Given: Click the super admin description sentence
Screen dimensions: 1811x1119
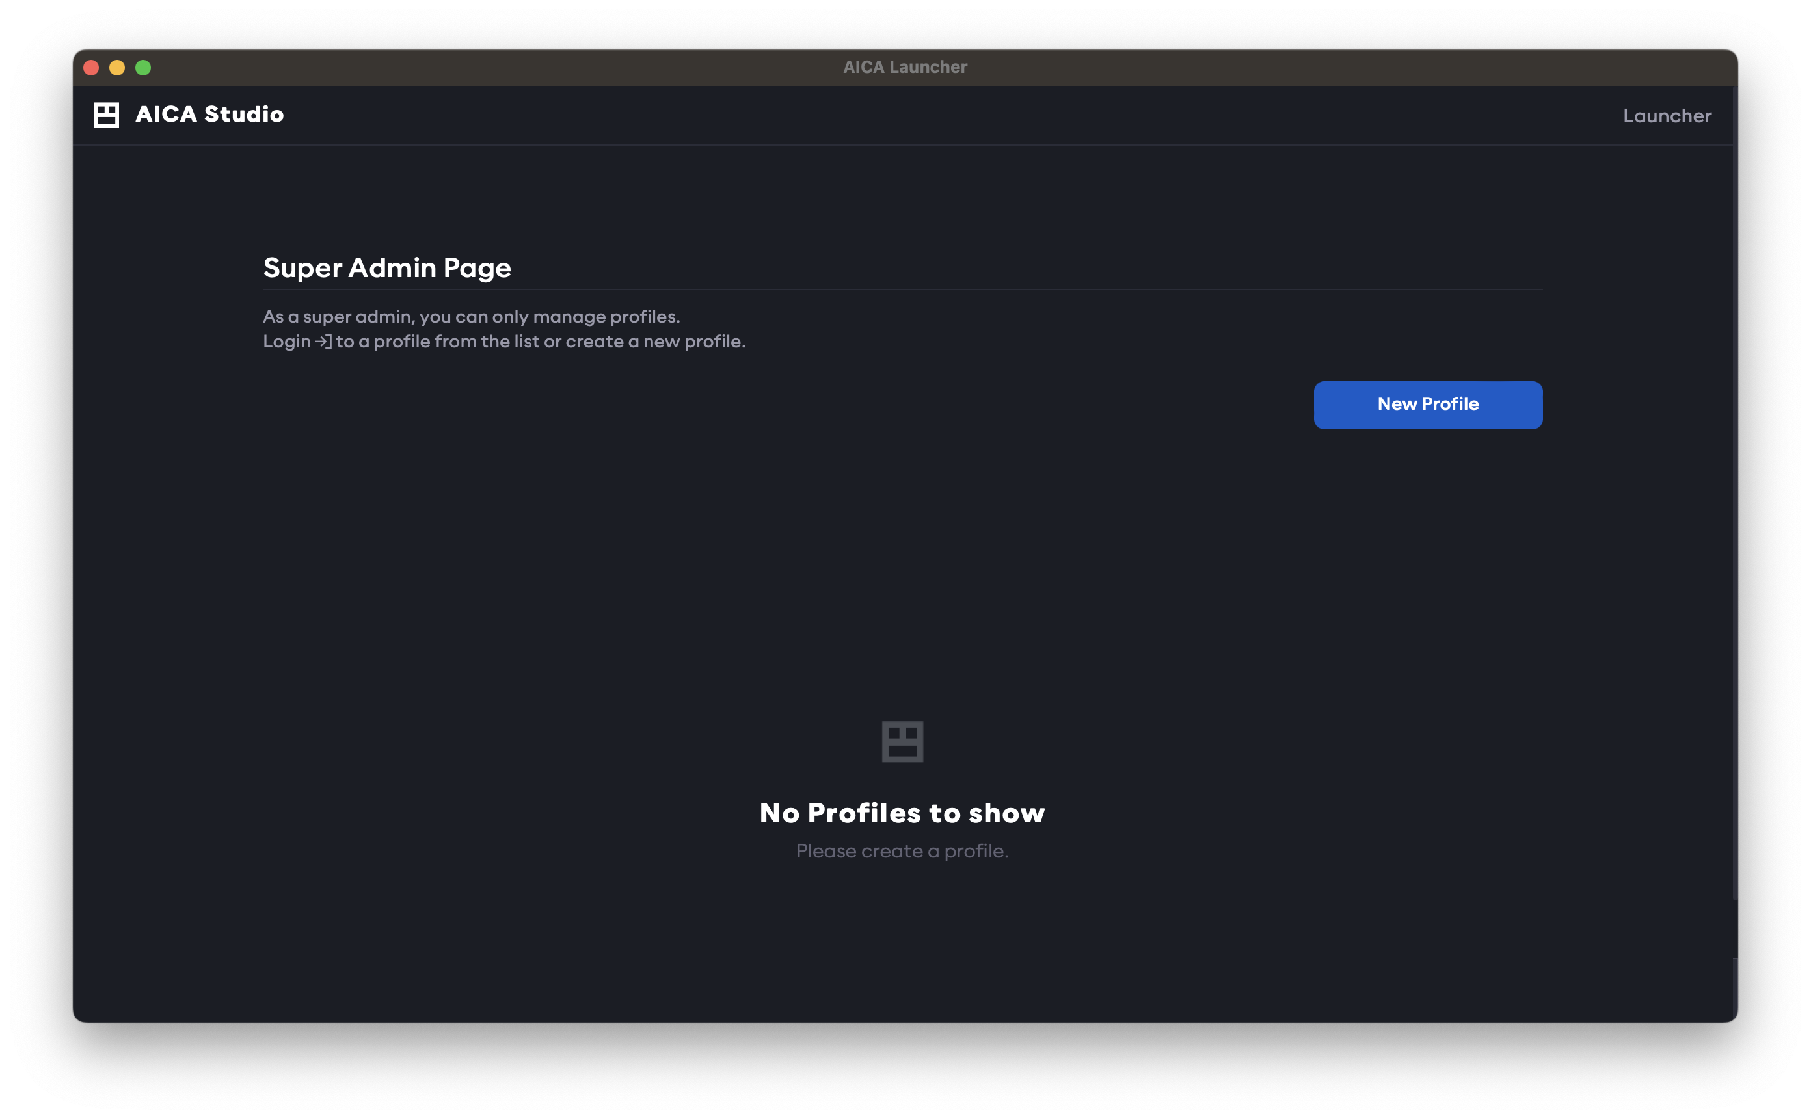Looking at the screenshot, I should (470, 317).
